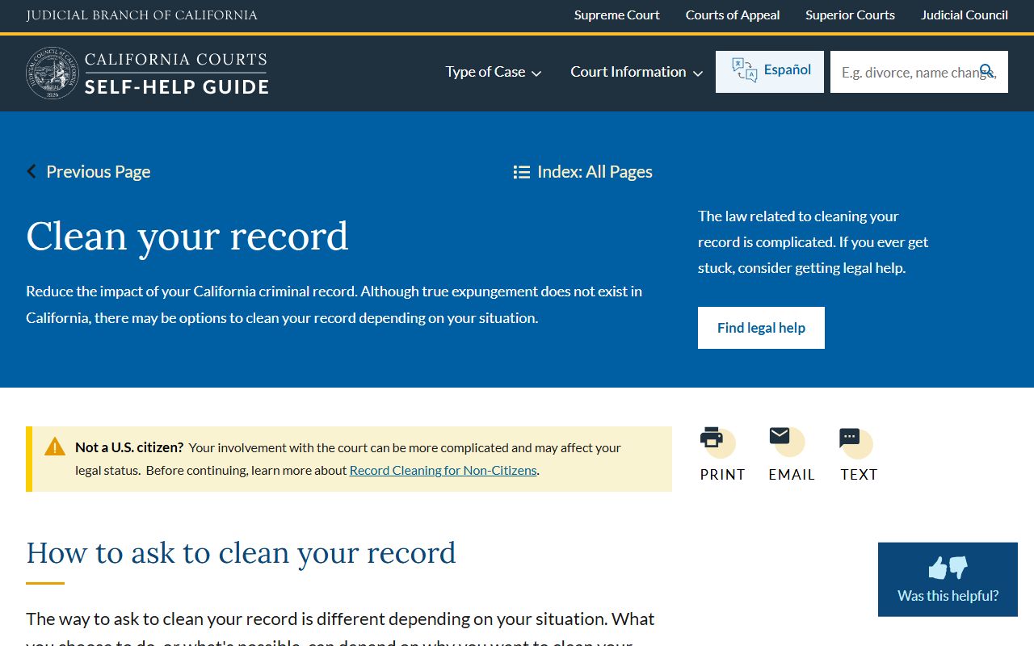Click the translate icon beside Español
This screenshot has width=1034, height=646.
(x=744, y=70)
